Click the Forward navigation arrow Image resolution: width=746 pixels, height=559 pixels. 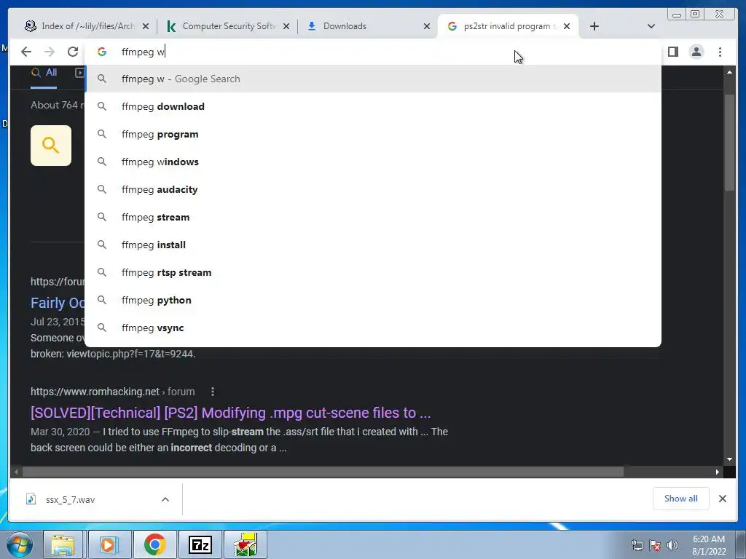50,52
